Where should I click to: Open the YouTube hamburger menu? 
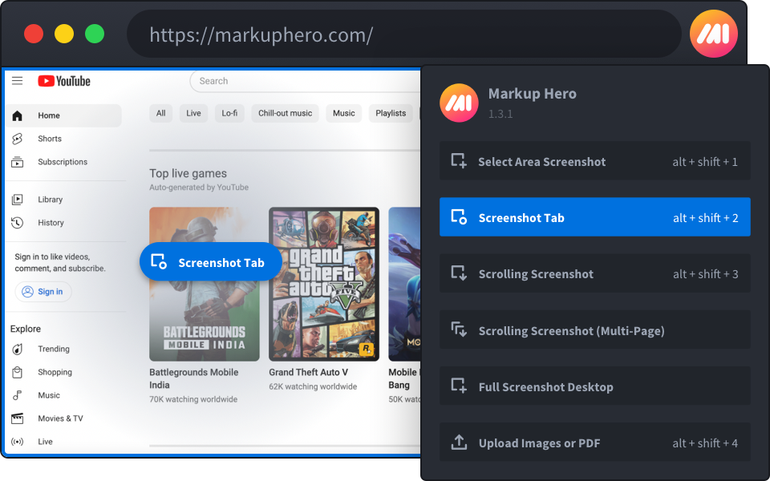(x=17, y=81)
